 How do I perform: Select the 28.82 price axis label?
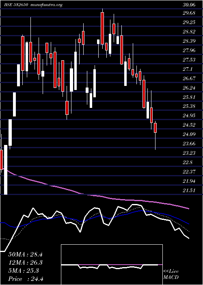click(189, 32)
